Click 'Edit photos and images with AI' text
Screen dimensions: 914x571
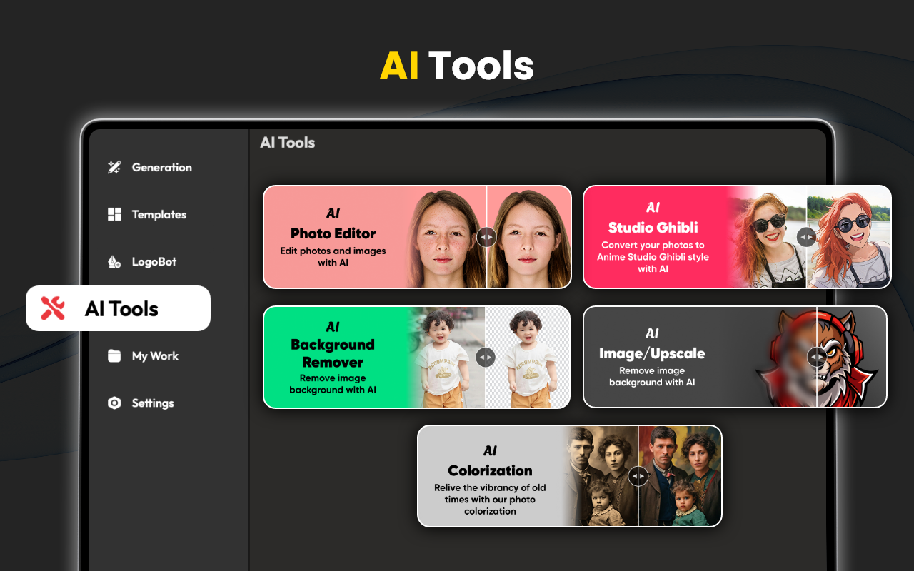click(x=333, y=257)
